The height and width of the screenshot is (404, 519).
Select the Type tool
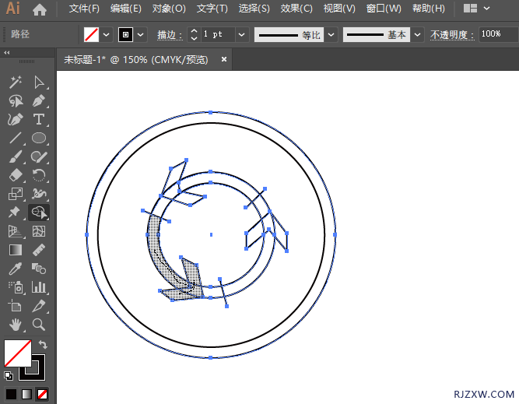coord(38,119)
